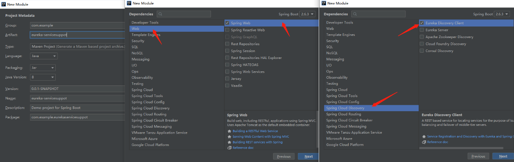Click home icon beside Building a RESTful Web Service

229,131
